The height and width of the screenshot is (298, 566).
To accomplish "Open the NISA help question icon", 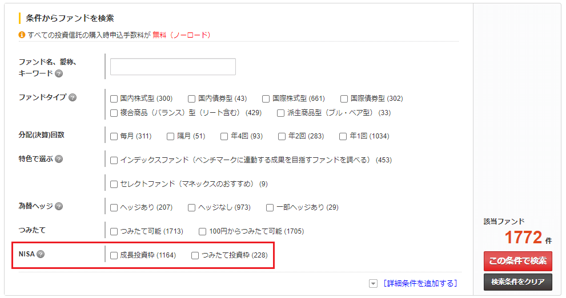I will pos(41,254).
